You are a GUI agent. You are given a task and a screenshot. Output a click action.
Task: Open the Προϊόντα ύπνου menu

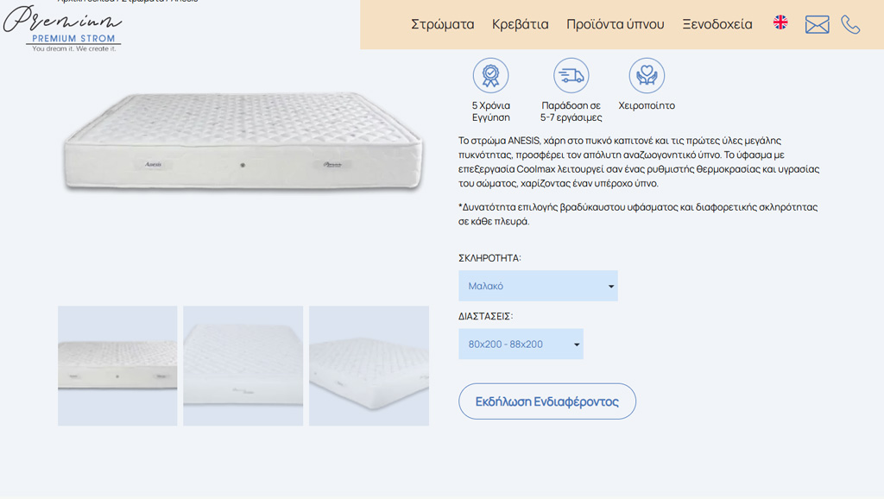pyautogui.click(x=615, y=24)
